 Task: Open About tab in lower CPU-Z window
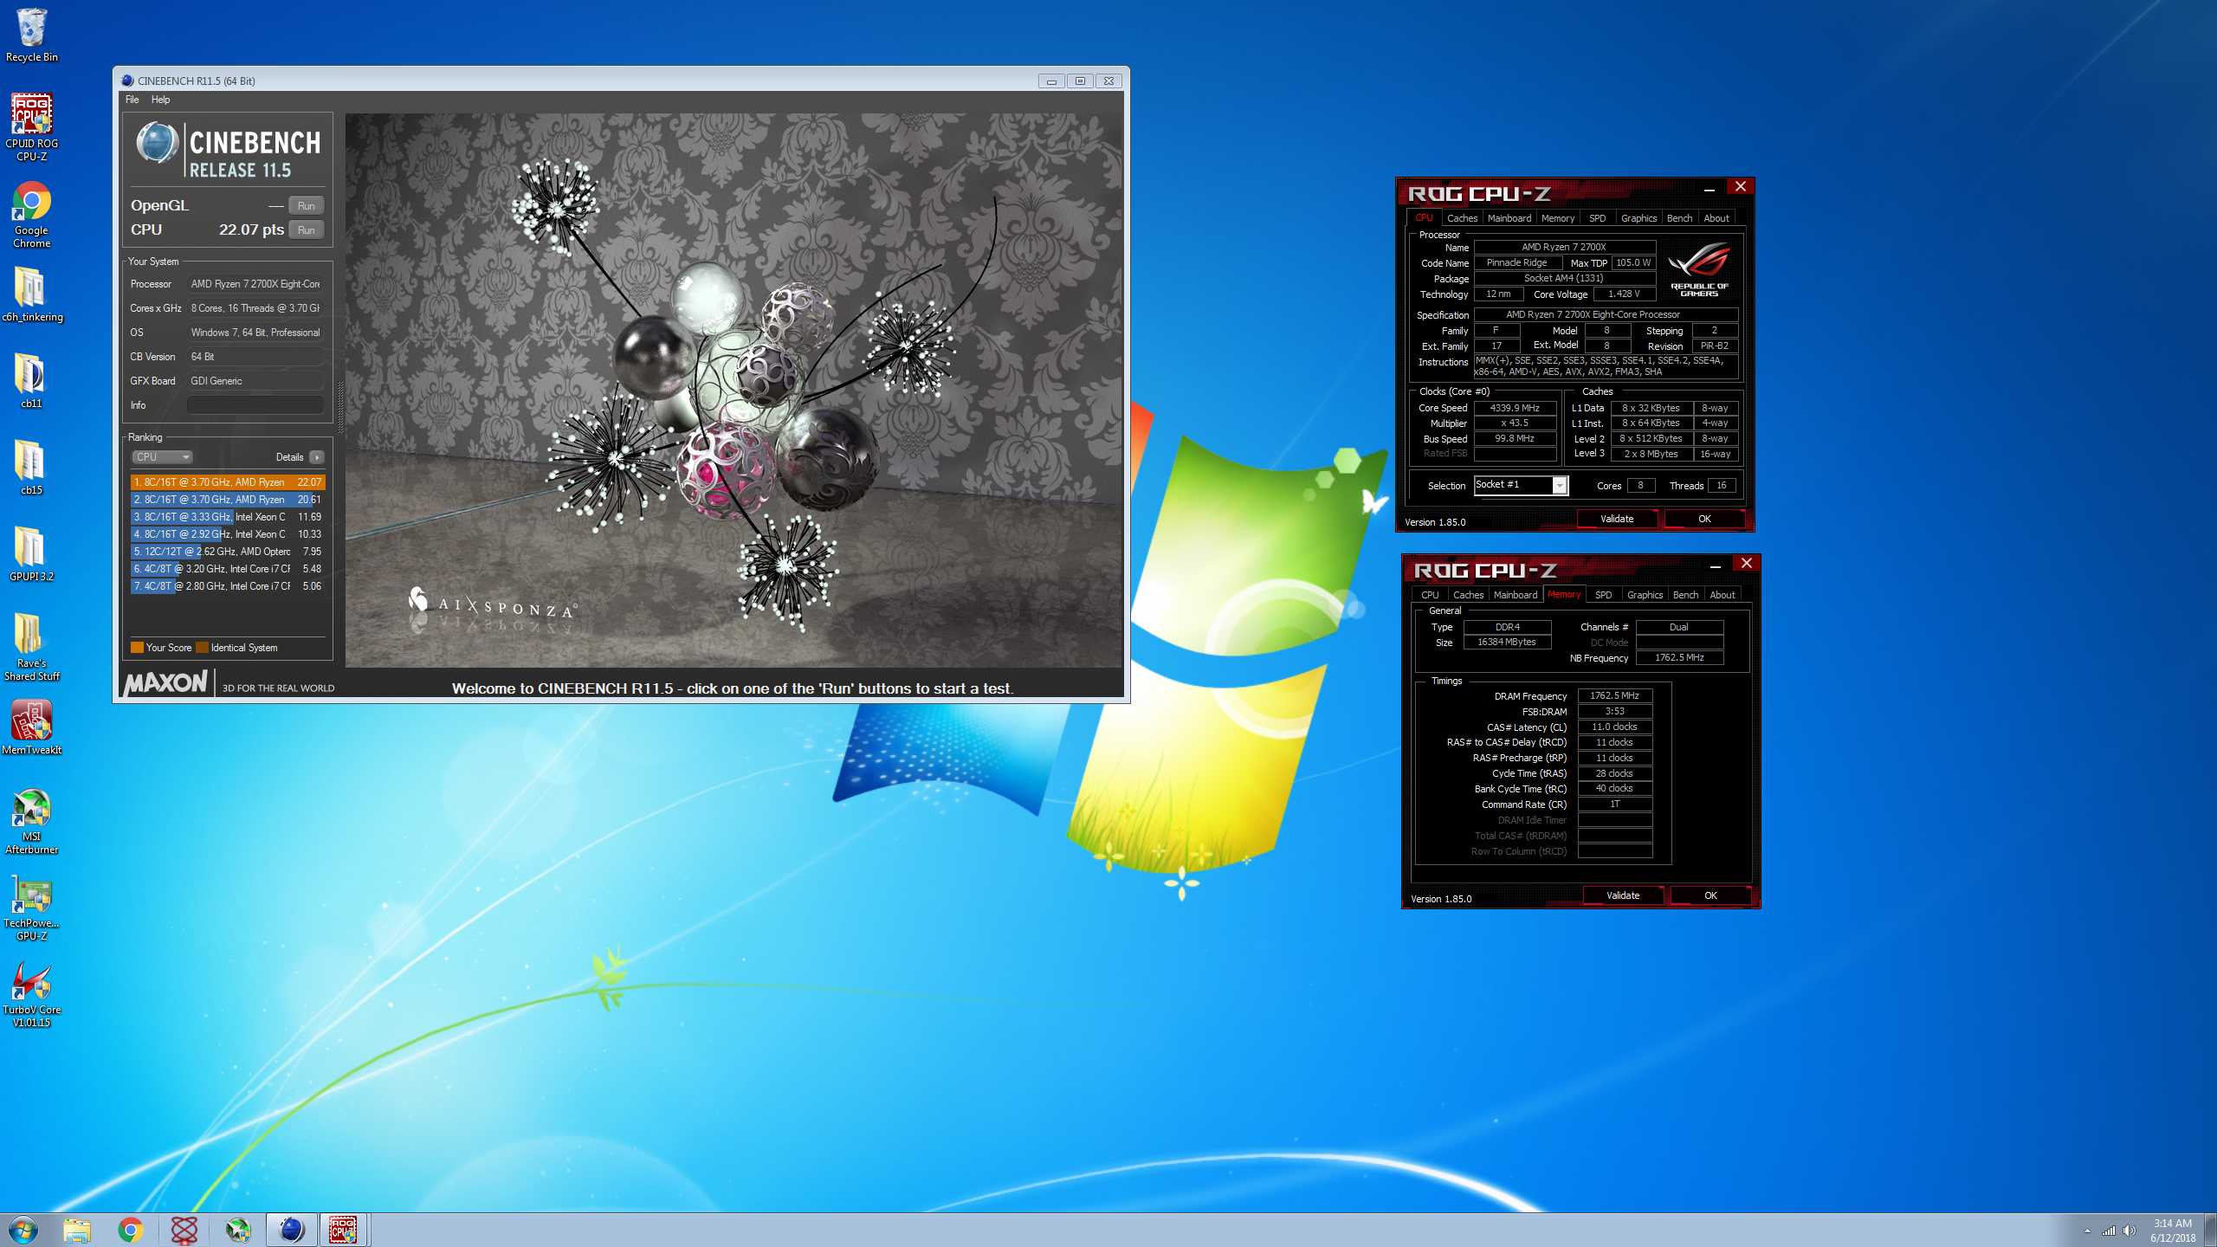1722,595
